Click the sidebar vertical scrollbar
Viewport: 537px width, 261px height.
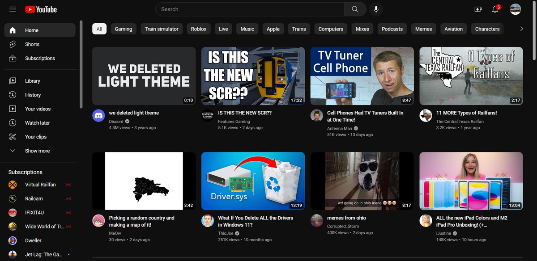tap(81, 64)
